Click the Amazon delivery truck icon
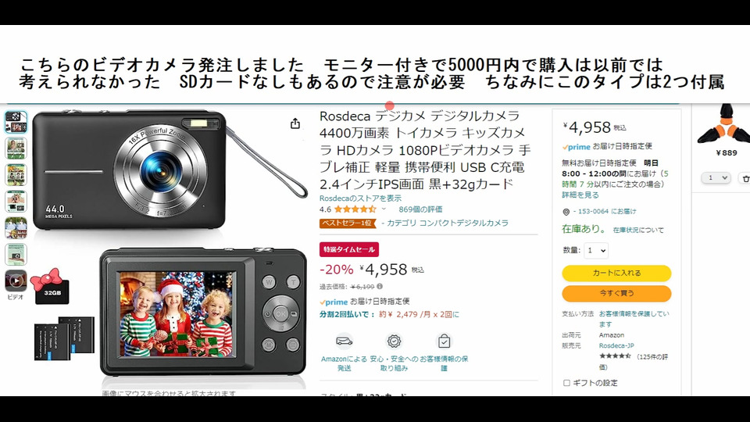The image size is (750, 422). coord(344,342)
